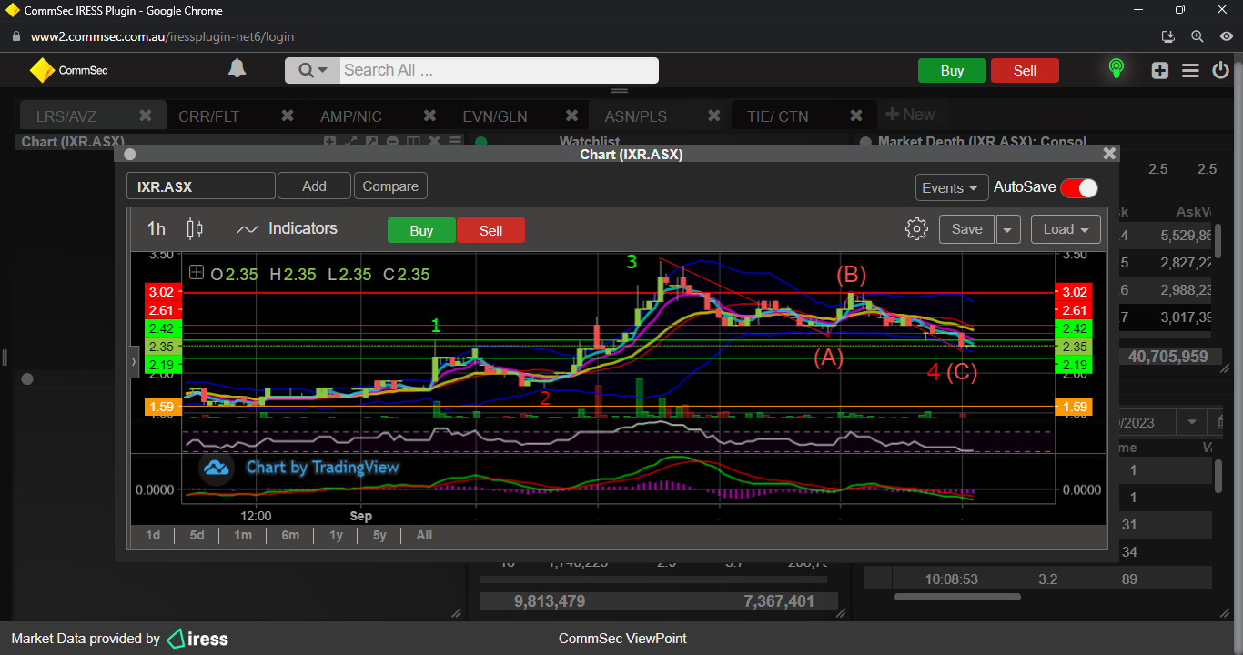This screenshot has height=655, width=1243.
Task: Close the EVN/GLN tab
Action: 571,116
